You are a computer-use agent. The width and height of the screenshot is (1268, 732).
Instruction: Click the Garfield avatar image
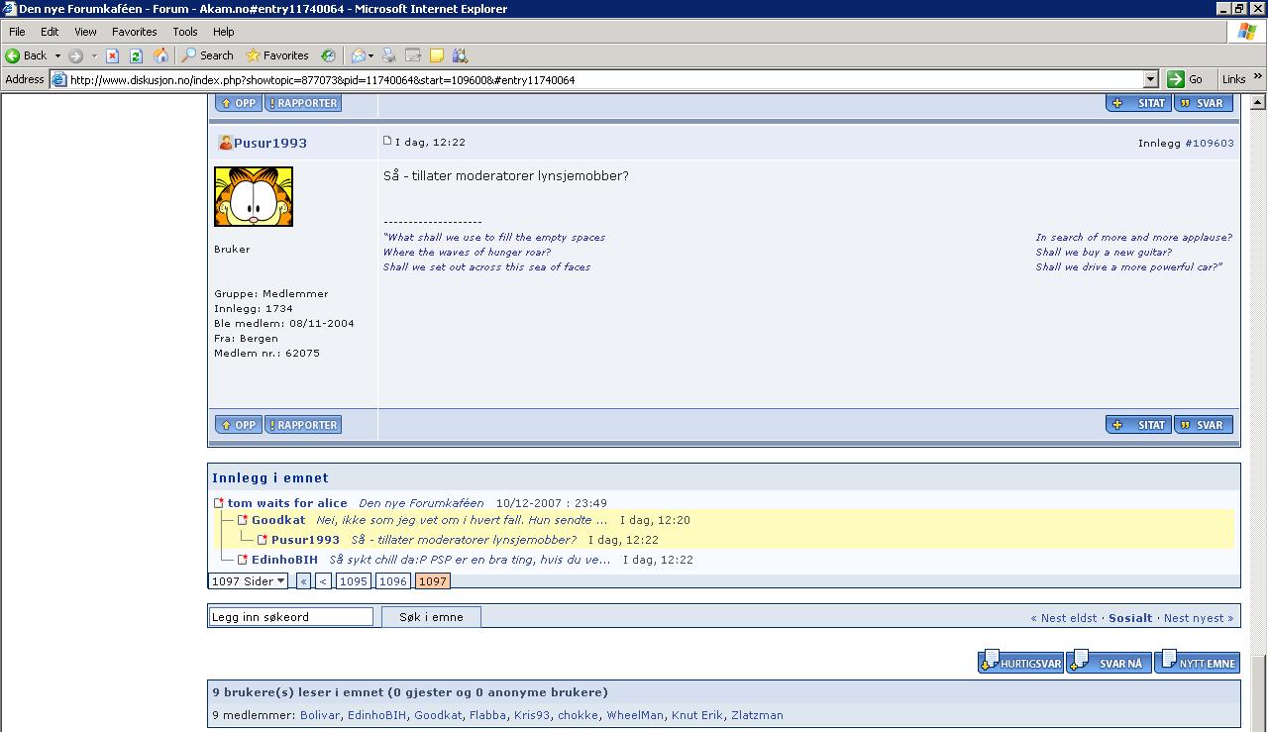click(x=254, y=196)
